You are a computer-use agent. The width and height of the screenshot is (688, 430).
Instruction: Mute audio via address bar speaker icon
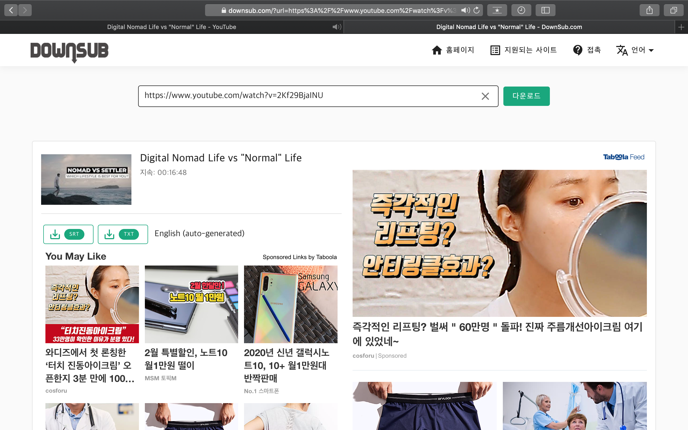pos(465,10)
